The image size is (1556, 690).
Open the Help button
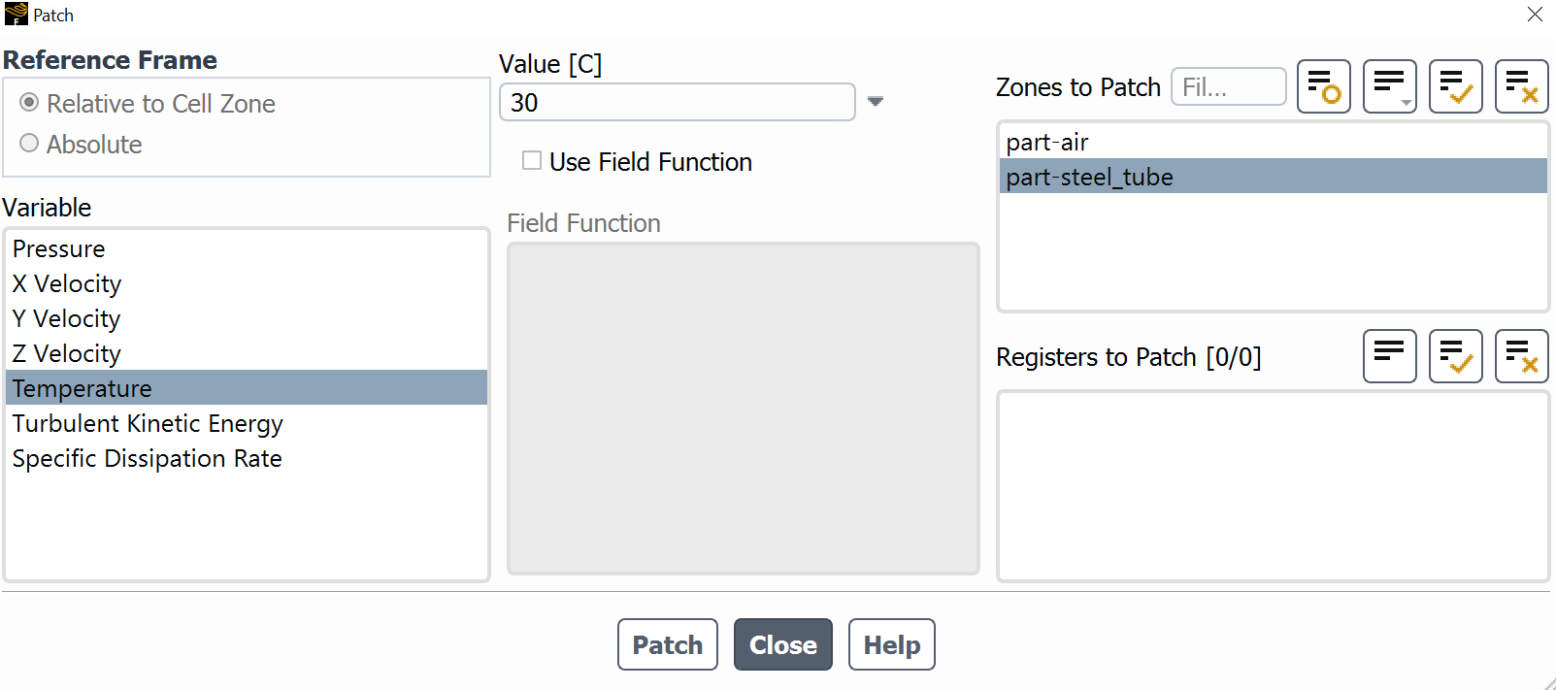pos(891,644)
